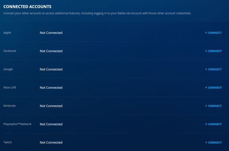Click the Not Connected status for Twitch
The image size is (229, 151).
click(51, 142)
